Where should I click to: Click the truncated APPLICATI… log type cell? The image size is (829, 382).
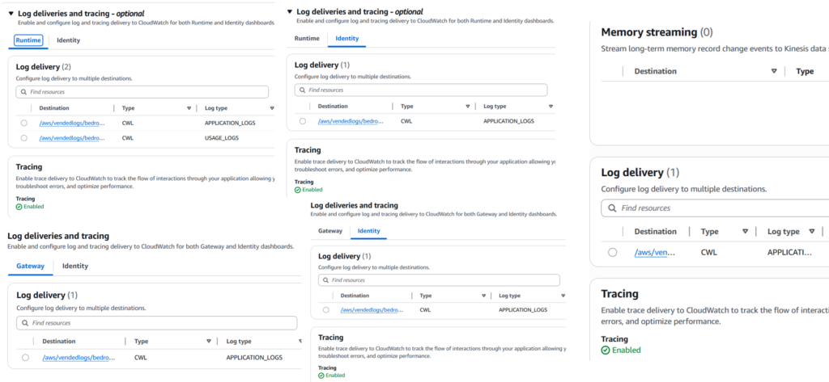tap(789, 252)
